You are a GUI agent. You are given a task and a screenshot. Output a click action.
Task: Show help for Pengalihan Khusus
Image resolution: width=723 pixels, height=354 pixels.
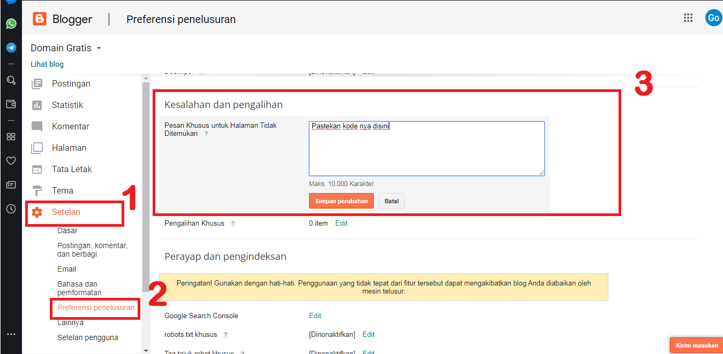[232, 224]
